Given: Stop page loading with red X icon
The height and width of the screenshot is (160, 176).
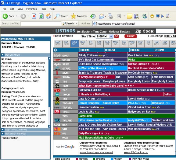Looking at the screenshot, I should (34, 16).
